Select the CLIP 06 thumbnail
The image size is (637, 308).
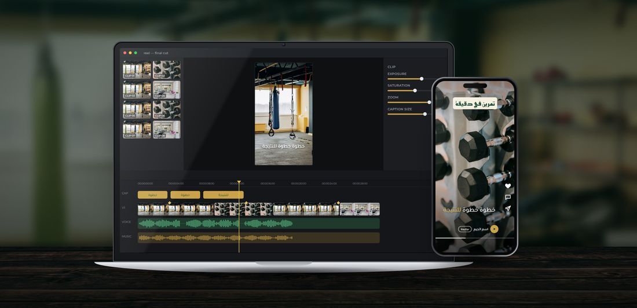[167, 109]
